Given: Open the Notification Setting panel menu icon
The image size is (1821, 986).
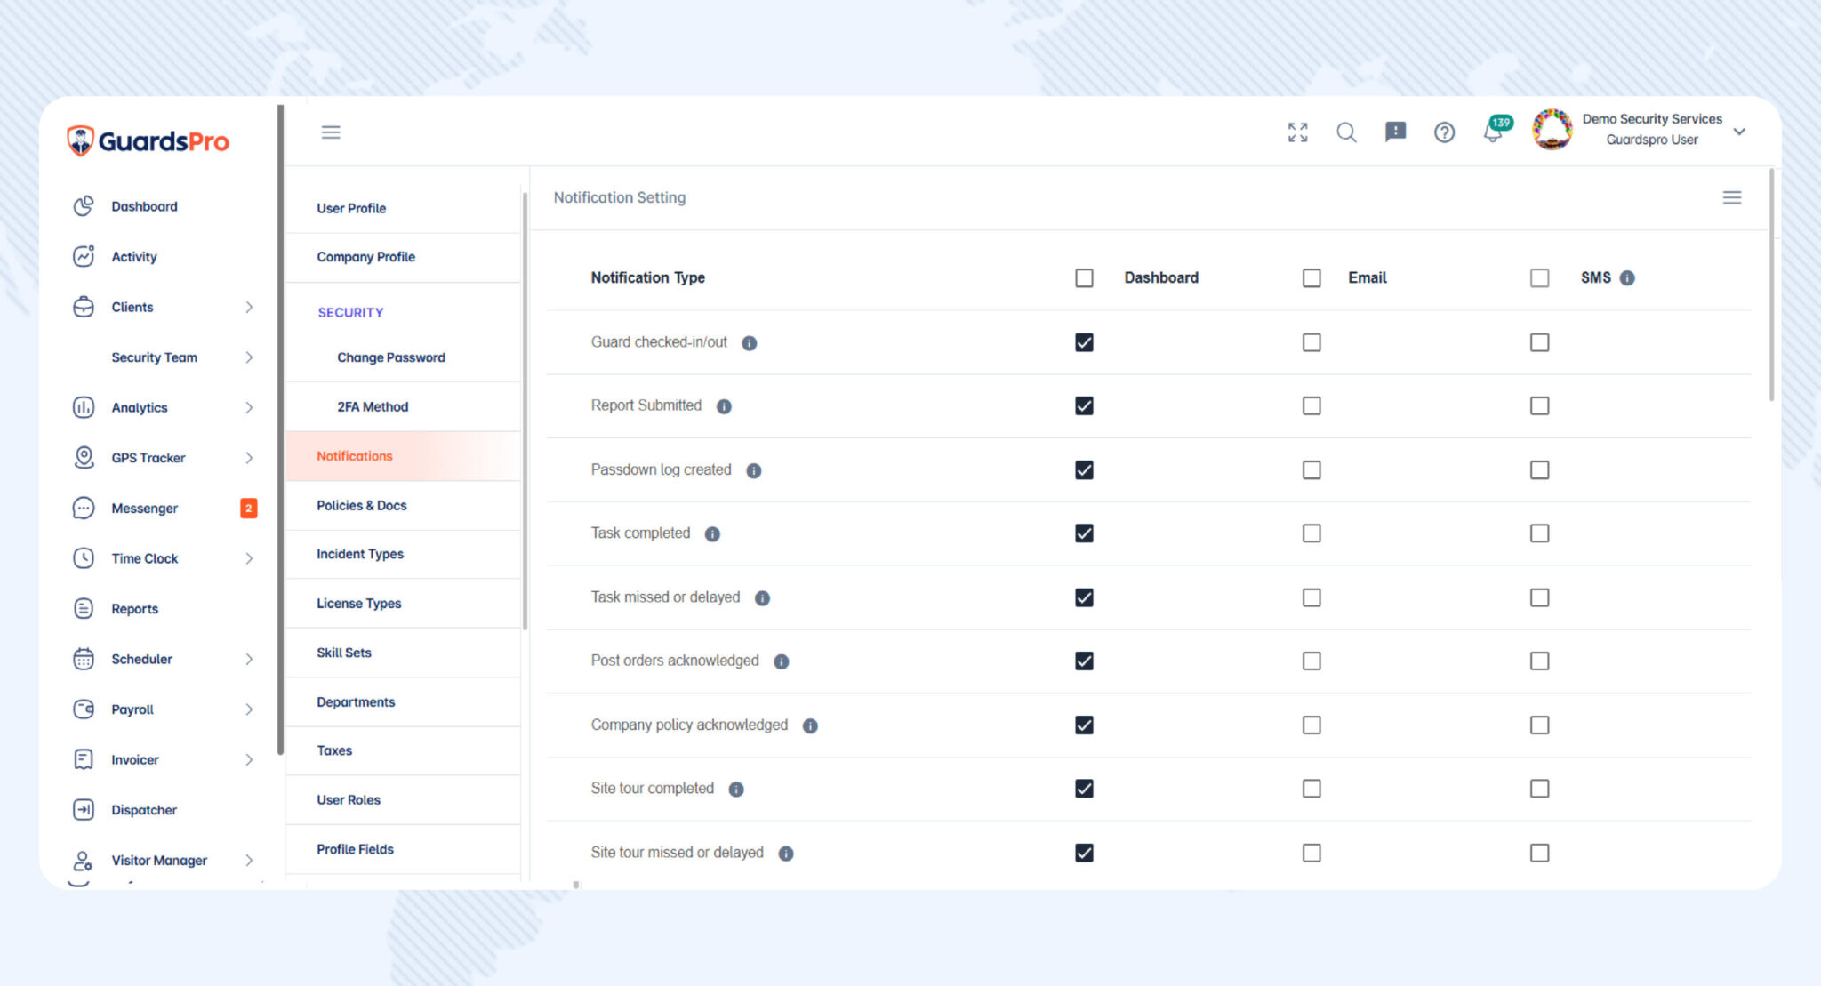Looking at the screenshot, I should tap(1731, 197).
